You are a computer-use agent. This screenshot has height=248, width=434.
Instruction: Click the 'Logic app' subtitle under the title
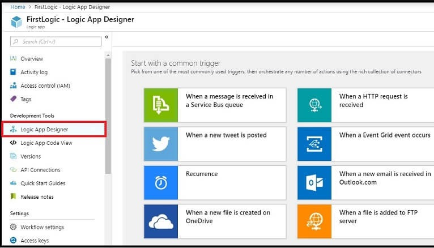pyautogui.click(x=36, y=27)
